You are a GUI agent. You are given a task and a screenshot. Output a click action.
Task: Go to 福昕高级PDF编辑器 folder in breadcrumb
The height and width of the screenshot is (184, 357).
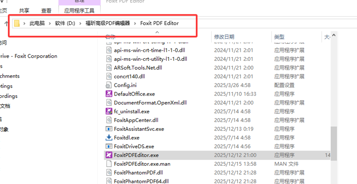click(108, 23)
